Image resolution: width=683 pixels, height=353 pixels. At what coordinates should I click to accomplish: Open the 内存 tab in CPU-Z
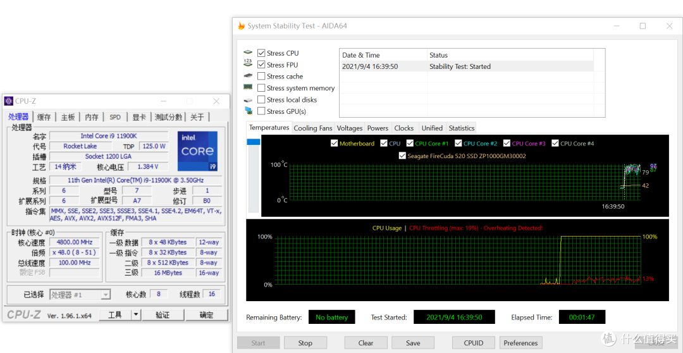[x=92, y=117]
